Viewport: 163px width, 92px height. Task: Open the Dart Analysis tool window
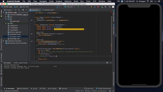(x=23, y=88)
